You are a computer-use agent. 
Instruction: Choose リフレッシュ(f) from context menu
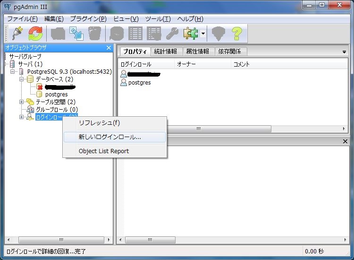[115, 123]
